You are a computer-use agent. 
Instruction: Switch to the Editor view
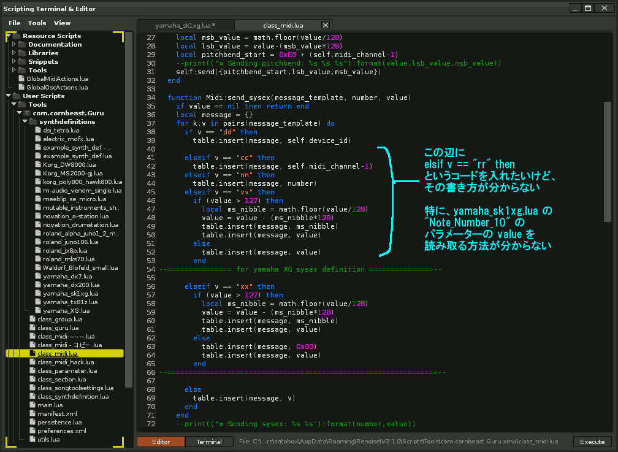click(x=161, y=442)
